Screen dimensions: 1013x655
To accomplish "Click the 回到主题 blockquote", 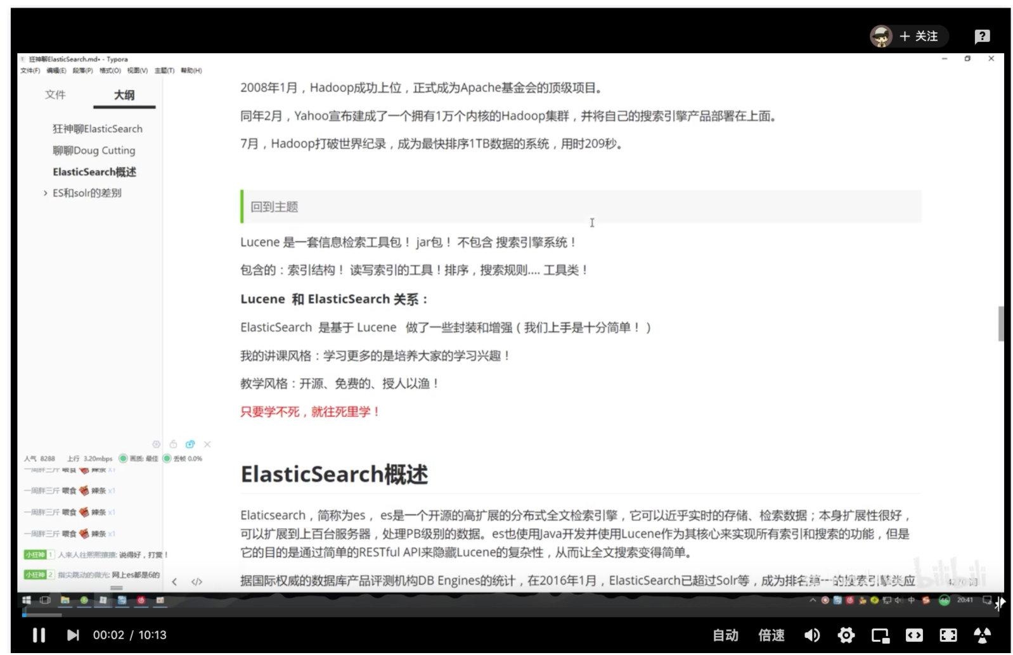I will (581, 207).
